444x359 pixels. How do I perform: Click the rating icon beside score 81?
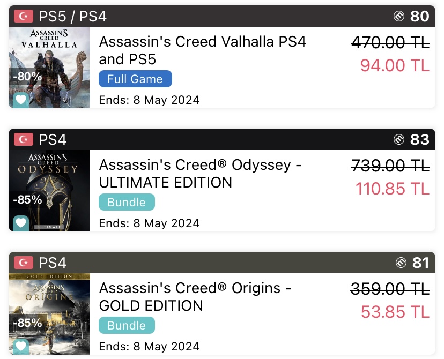[402, 263]
